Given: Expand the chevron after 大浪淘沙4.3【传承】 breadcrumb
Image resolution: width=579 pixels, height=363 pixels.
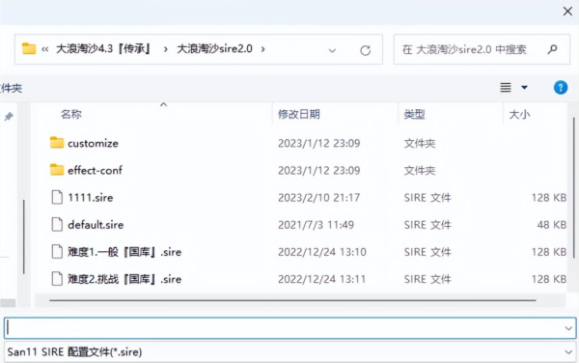Looking at the screenshot, I should (165, 49).
